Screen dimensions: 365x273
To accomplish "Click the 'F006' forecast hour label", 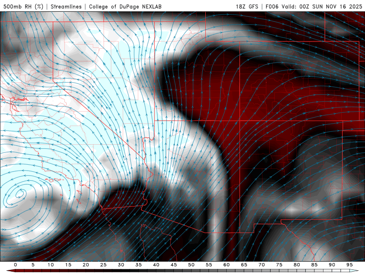I will [x=272, y=6].
